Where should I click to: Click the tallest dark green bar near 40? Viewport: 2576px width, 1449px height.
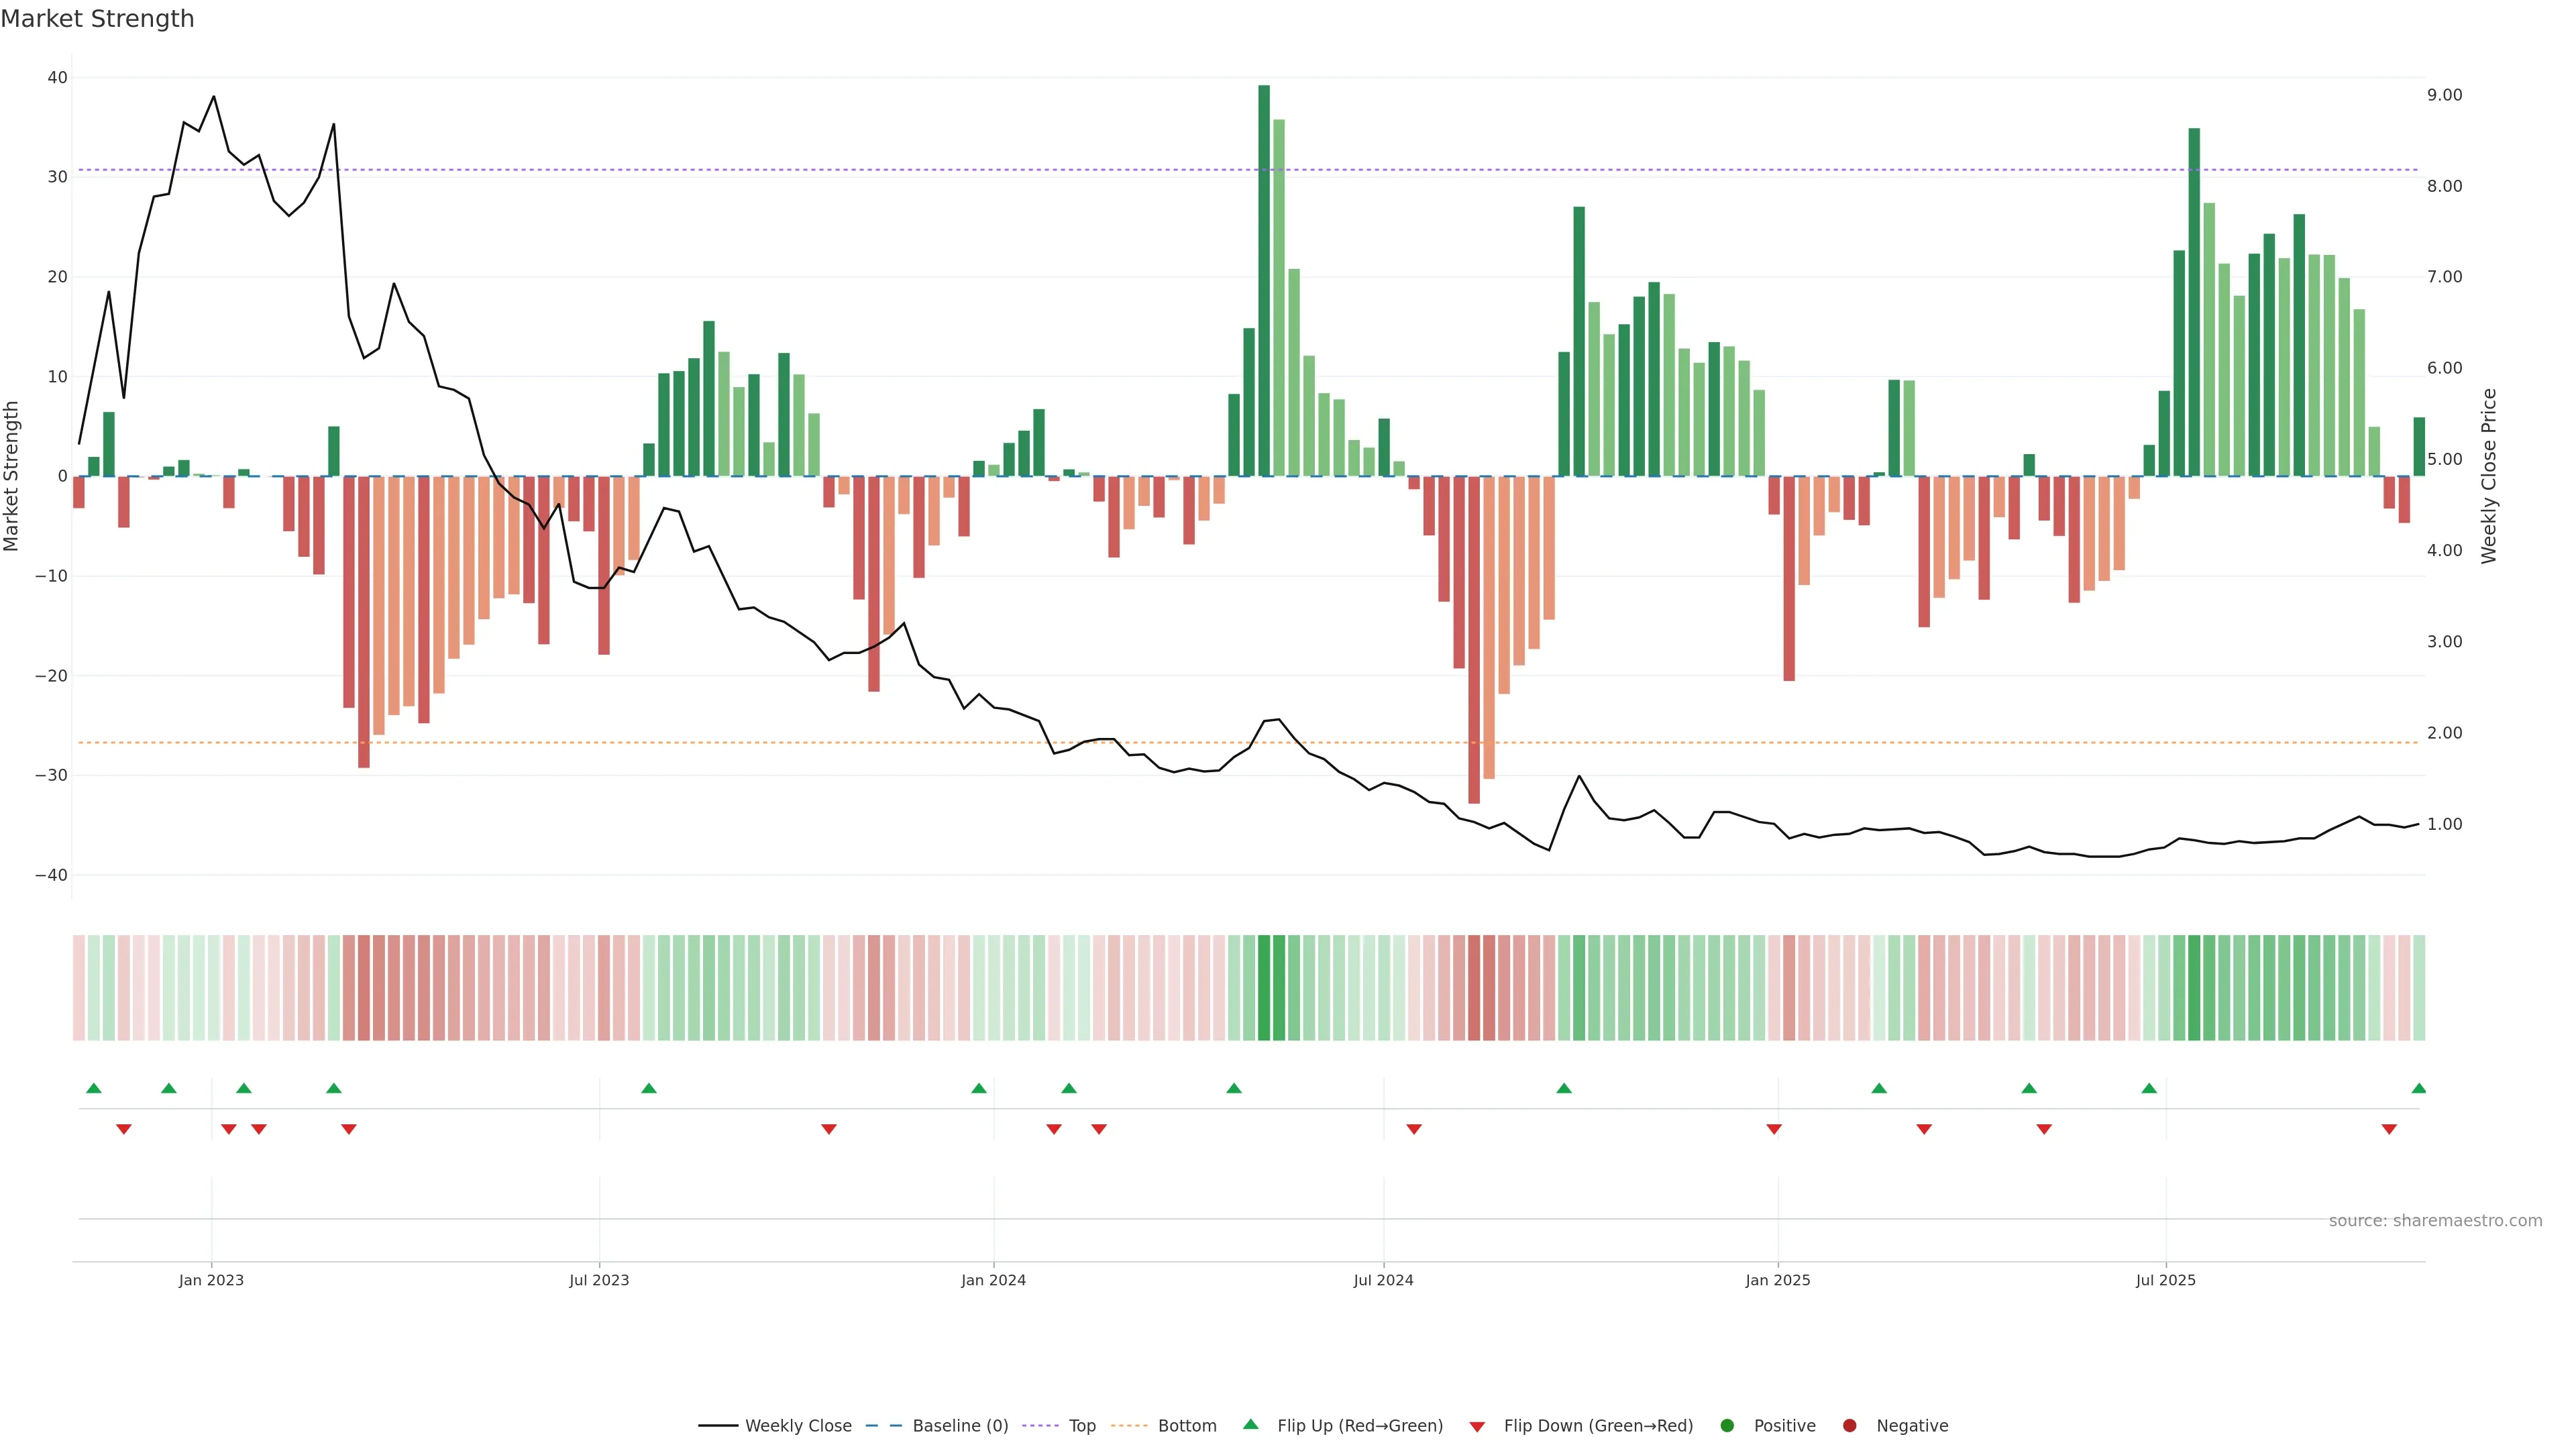[x=1264, y=280]
